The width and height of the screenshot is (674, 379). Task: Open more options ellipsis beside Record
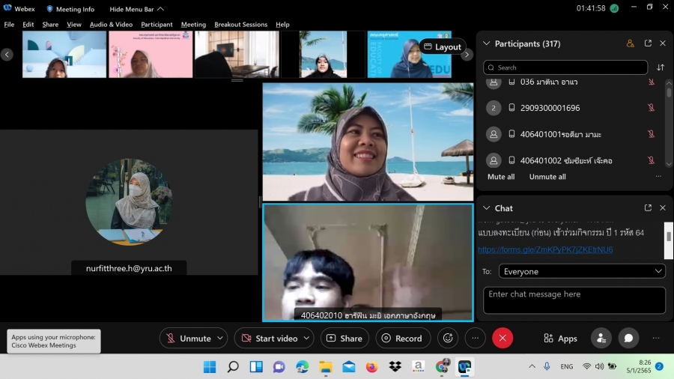click(475, 338)
